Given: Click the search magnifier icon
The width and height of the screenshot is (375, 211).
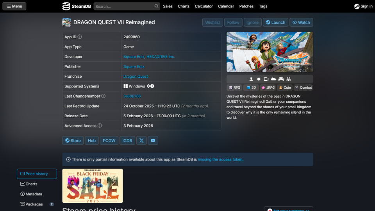Looking at the screenshot, I should pos(156,6).
